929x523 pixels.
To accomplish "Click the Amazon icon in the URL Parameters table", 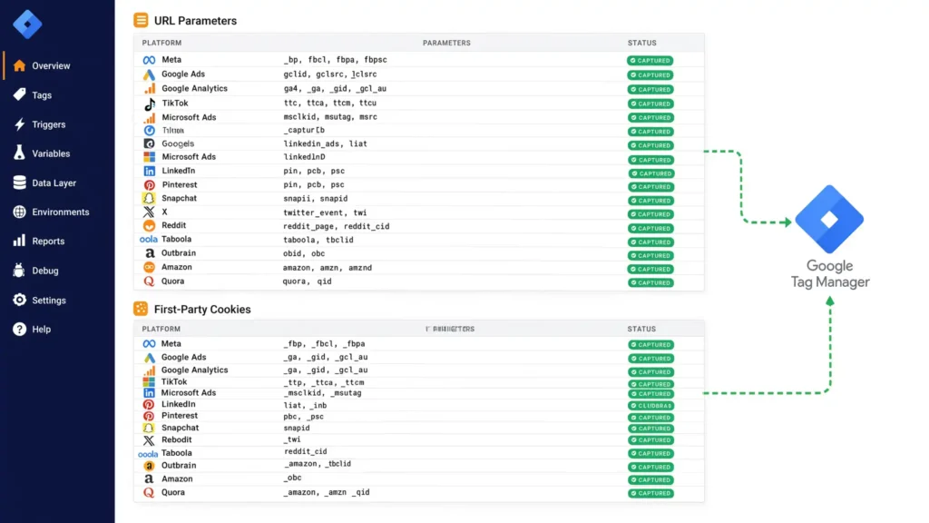I will coord(150,268).
